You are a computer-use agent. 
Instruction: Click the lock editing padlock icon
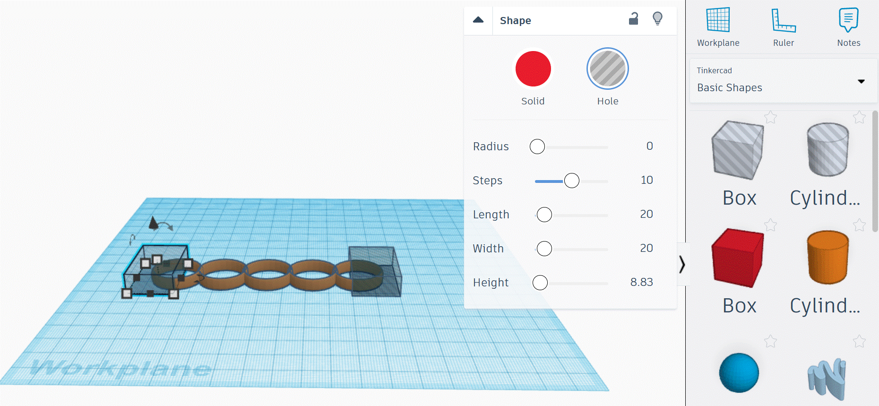(x=633, y=19)
